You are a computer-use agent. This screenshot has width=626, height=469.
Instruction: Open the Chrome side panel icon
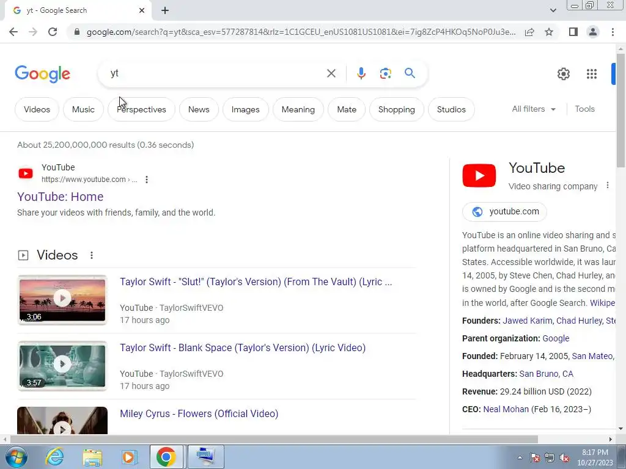pos(573,32)
